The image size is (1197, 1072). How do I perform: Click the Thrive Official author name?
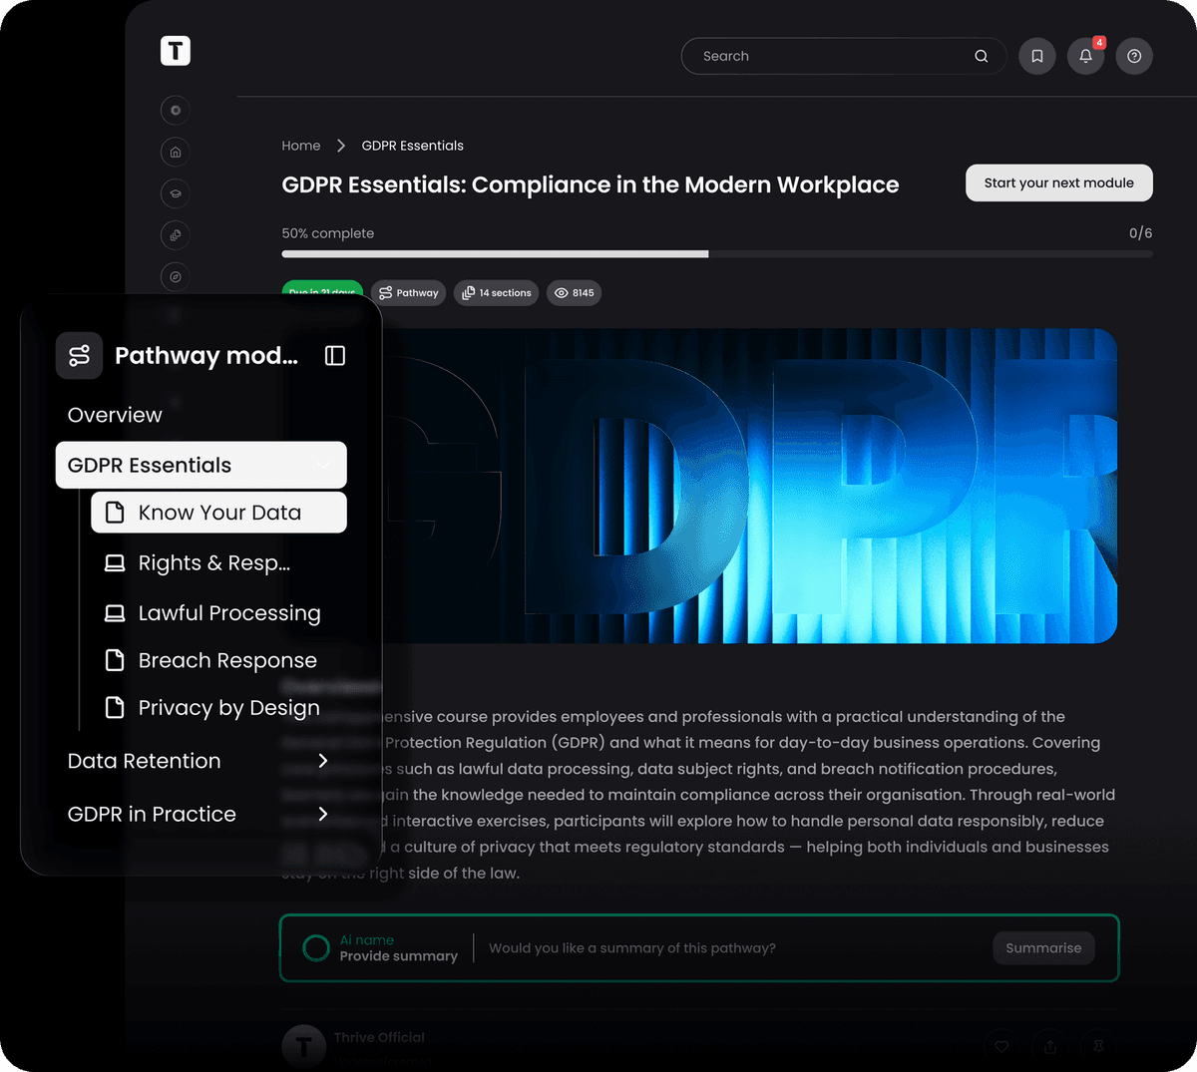coord(380,1037)
